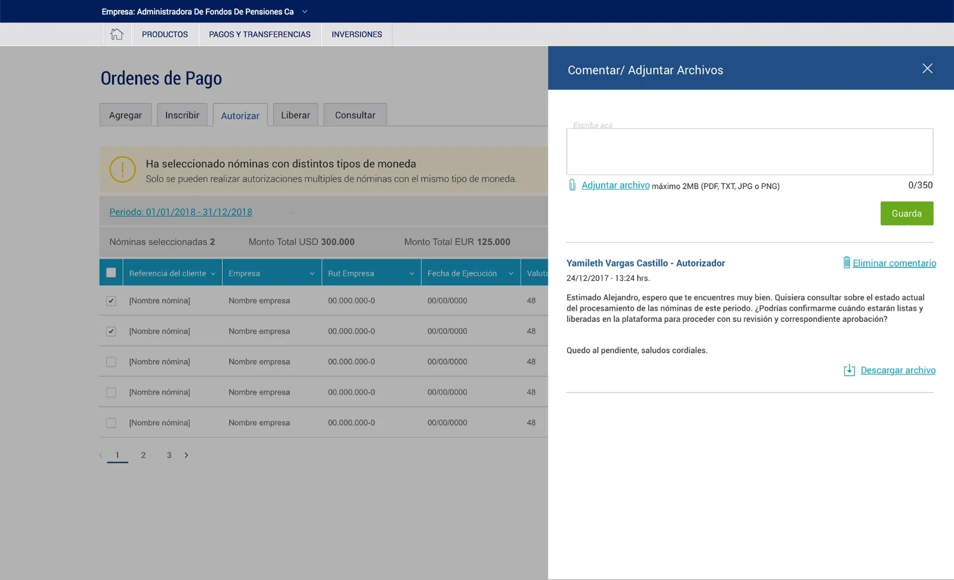954x580 pixels.
Task: Click the author name Yamileth Vargas Castillo - Autorizador
Action: (x=646, y=263)
